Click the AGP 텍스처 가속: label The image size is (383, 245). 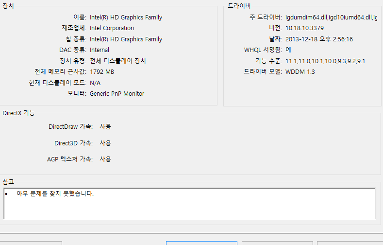click(70, 159)
